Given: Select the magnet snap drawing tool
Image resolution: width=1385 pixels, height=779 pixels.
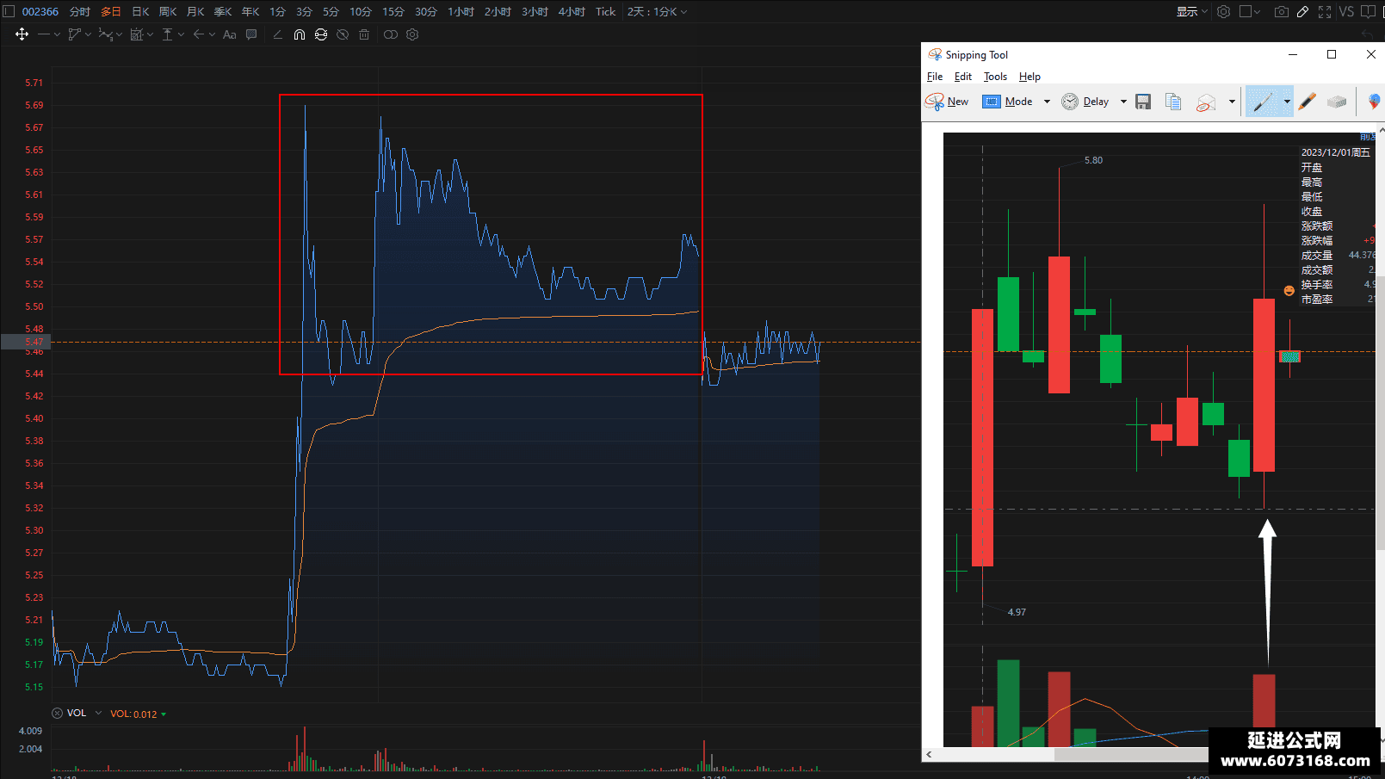Looking at the screenshot, I should point(299,34).
